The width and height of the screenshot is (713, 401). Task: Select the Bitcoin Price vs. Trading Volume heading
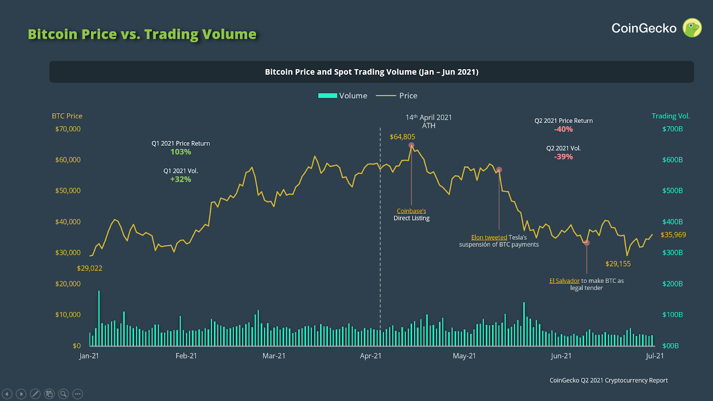[x=142, y=34]
